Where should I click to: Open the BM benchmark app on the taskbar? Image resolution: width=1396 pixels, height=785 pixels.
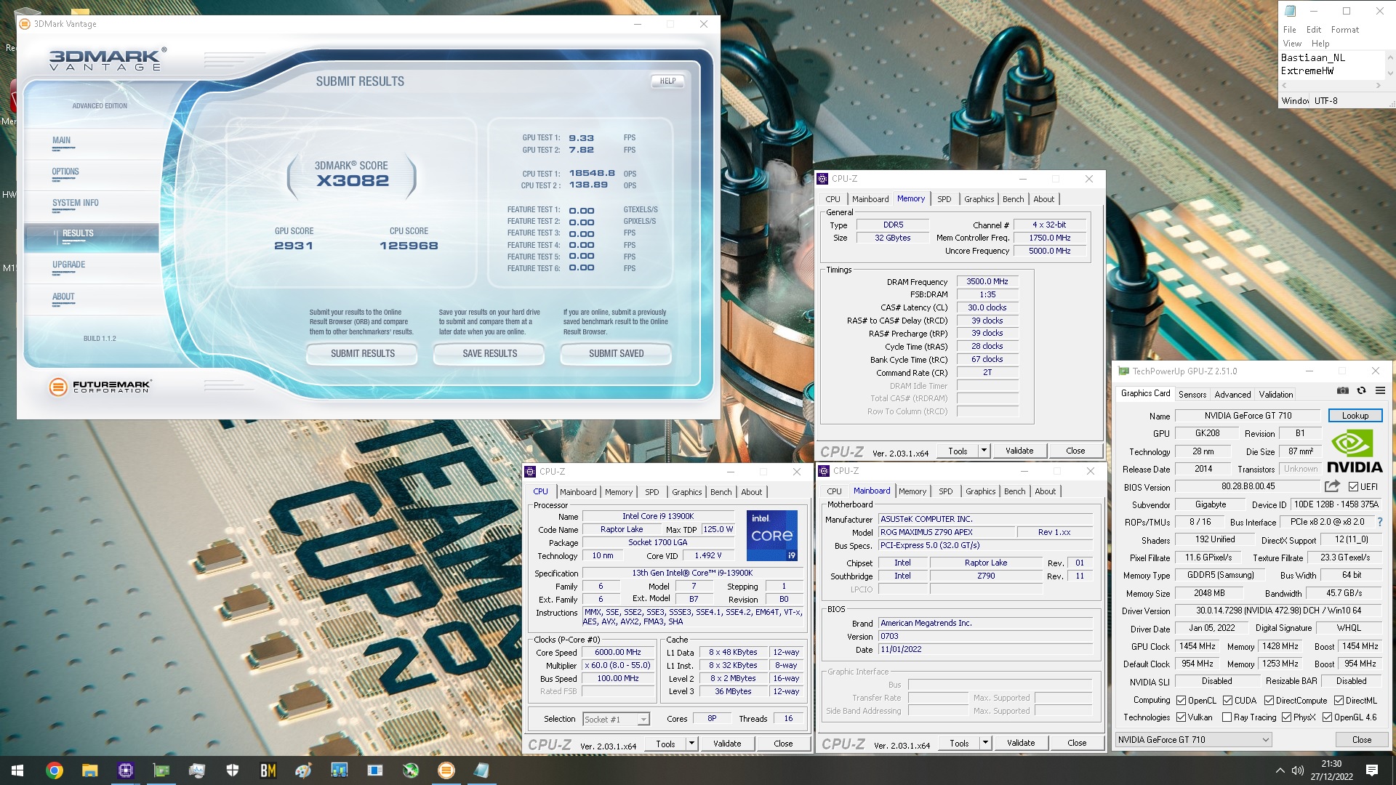pyautogui.click(x=268, y=770)
